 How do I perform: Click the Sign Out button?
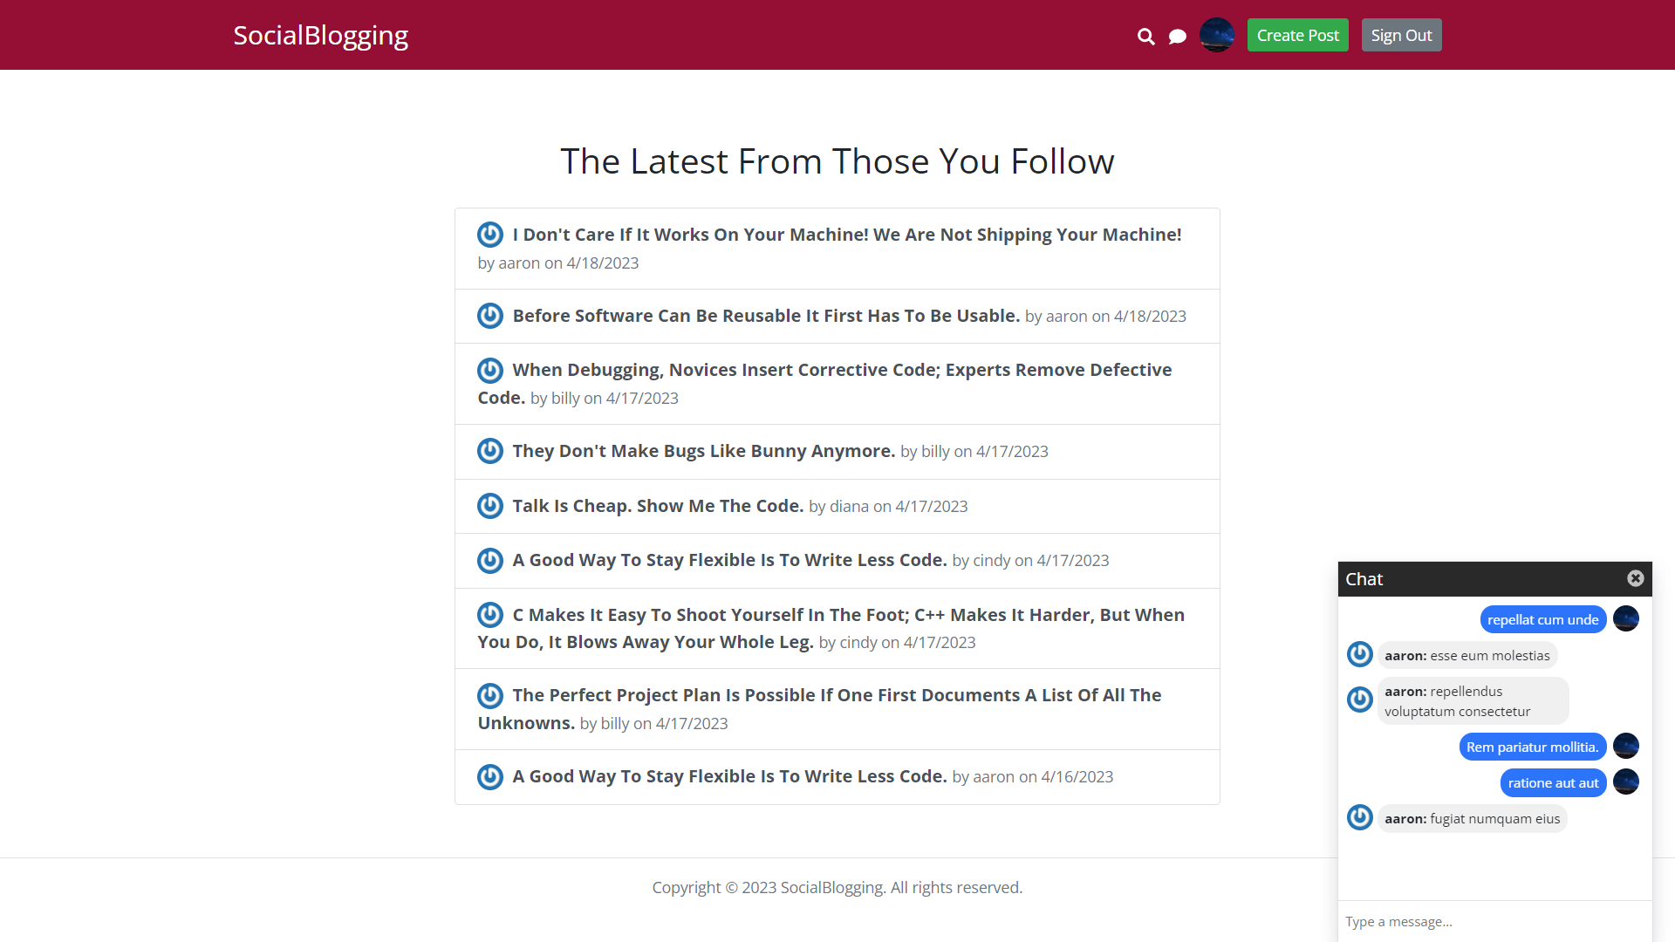pos(1401,35)
